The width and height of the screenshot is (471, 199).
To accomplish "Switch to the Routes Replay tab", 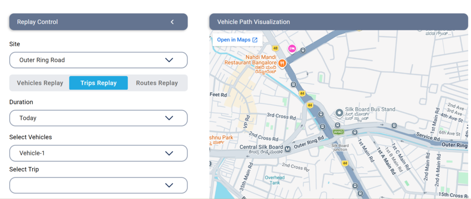I will [x=157, y=83].
